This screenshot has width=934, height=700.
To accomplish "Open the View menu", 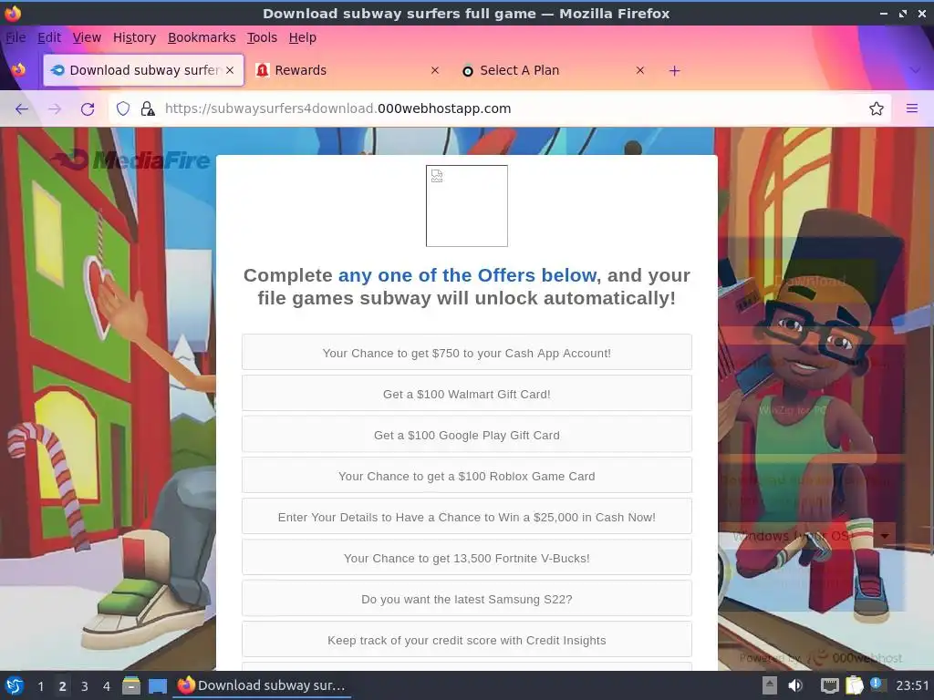I will pos(87,37).
